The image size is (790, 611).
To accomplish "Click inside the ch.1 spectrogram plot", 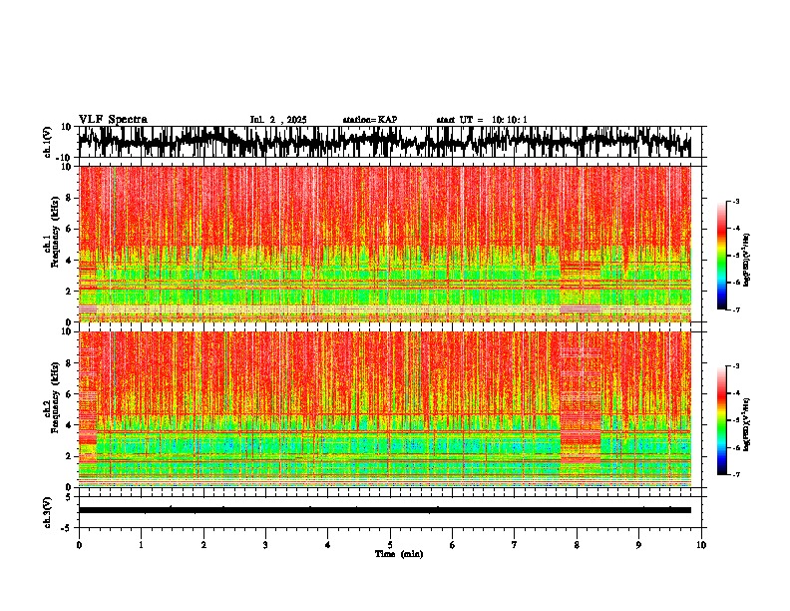I will pos(385,244).
